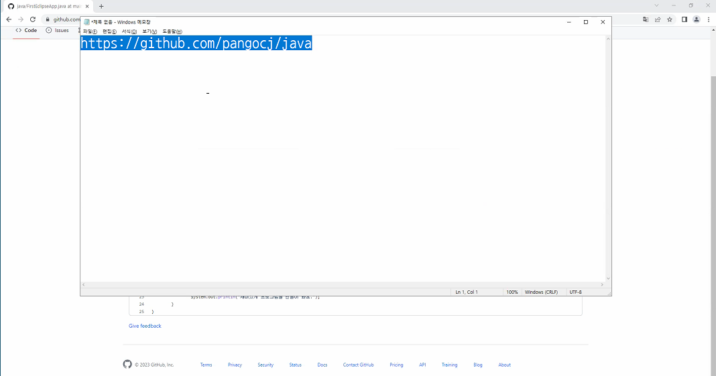
Task: Open the Blog footer link
Action: (x=477, y=365)
